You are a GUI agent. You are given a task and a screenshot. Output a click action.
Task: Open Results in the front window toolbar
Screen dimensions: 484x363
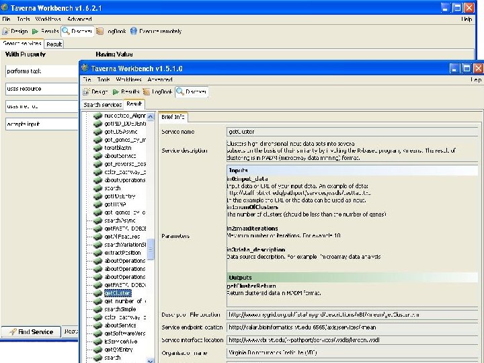(126, 91)
